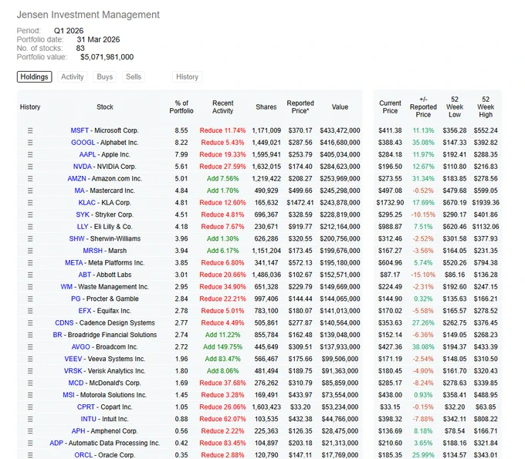Open the KLAC ticker link
Screen dimensions: 525x459
(x=86, y=203)
